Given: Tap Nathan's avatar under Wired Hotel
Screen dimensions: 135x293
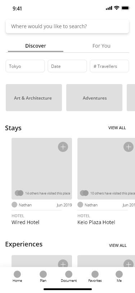Looking at the screenshot, I should tap(14, 205).
